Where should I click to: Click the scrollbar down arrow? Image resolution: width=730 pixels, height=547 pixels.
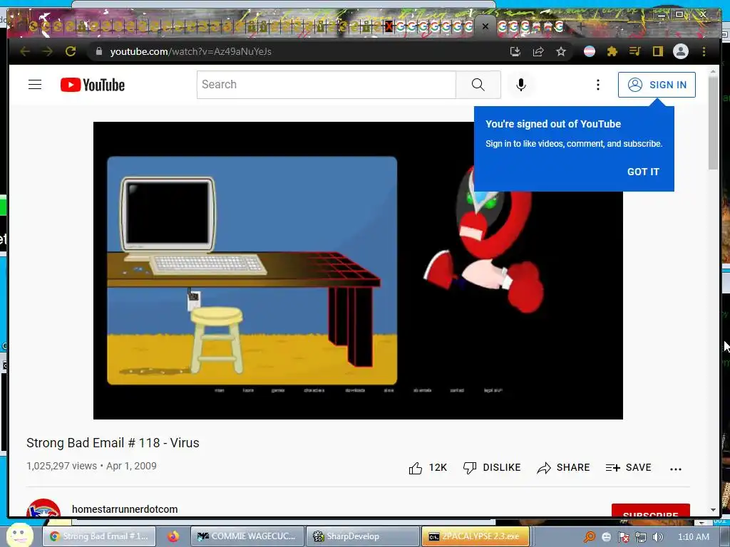point(713,510)
